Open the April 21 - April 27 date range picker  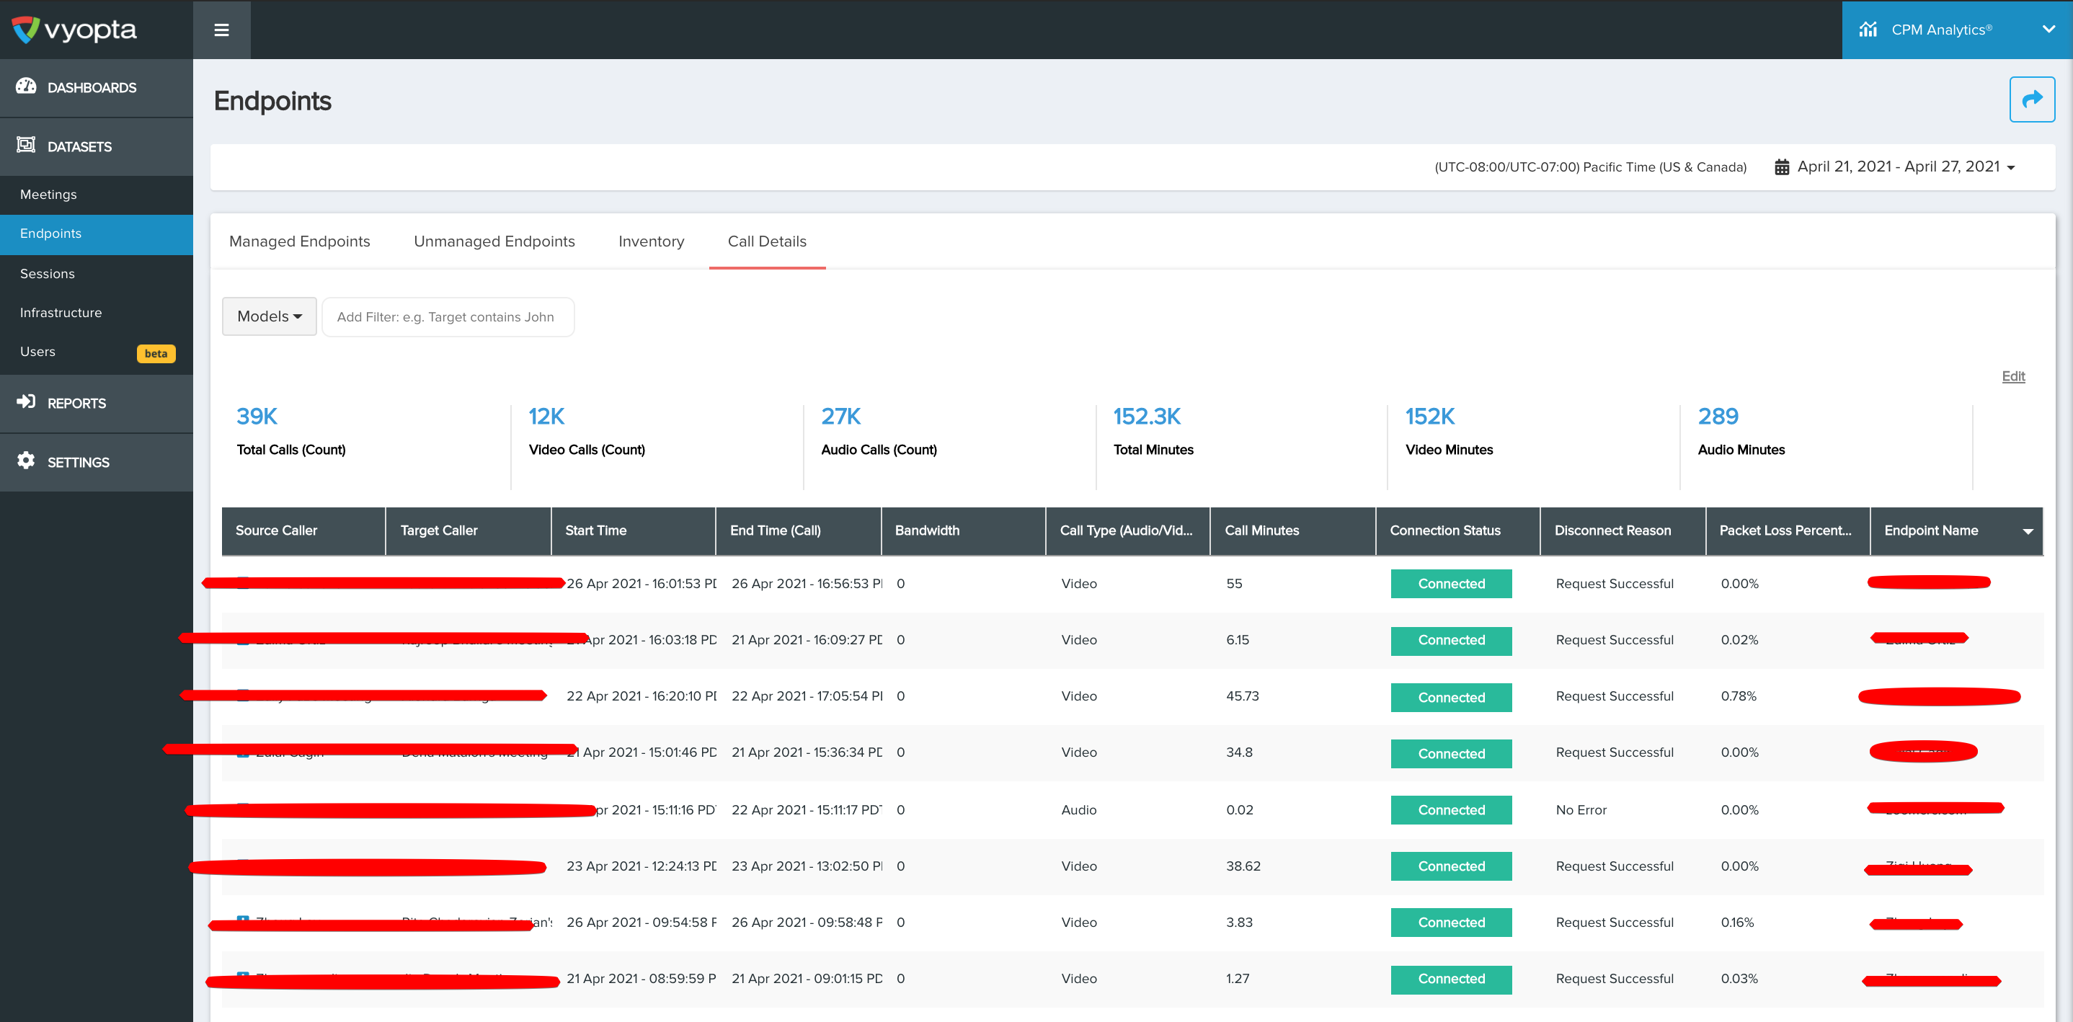click(1906, 166)
